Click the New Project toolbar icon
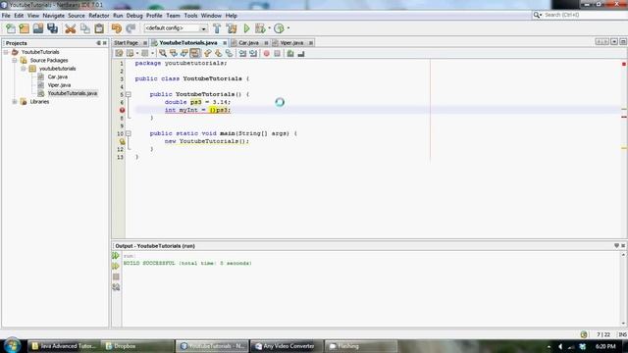628x353 pixels. click(24, 28)
